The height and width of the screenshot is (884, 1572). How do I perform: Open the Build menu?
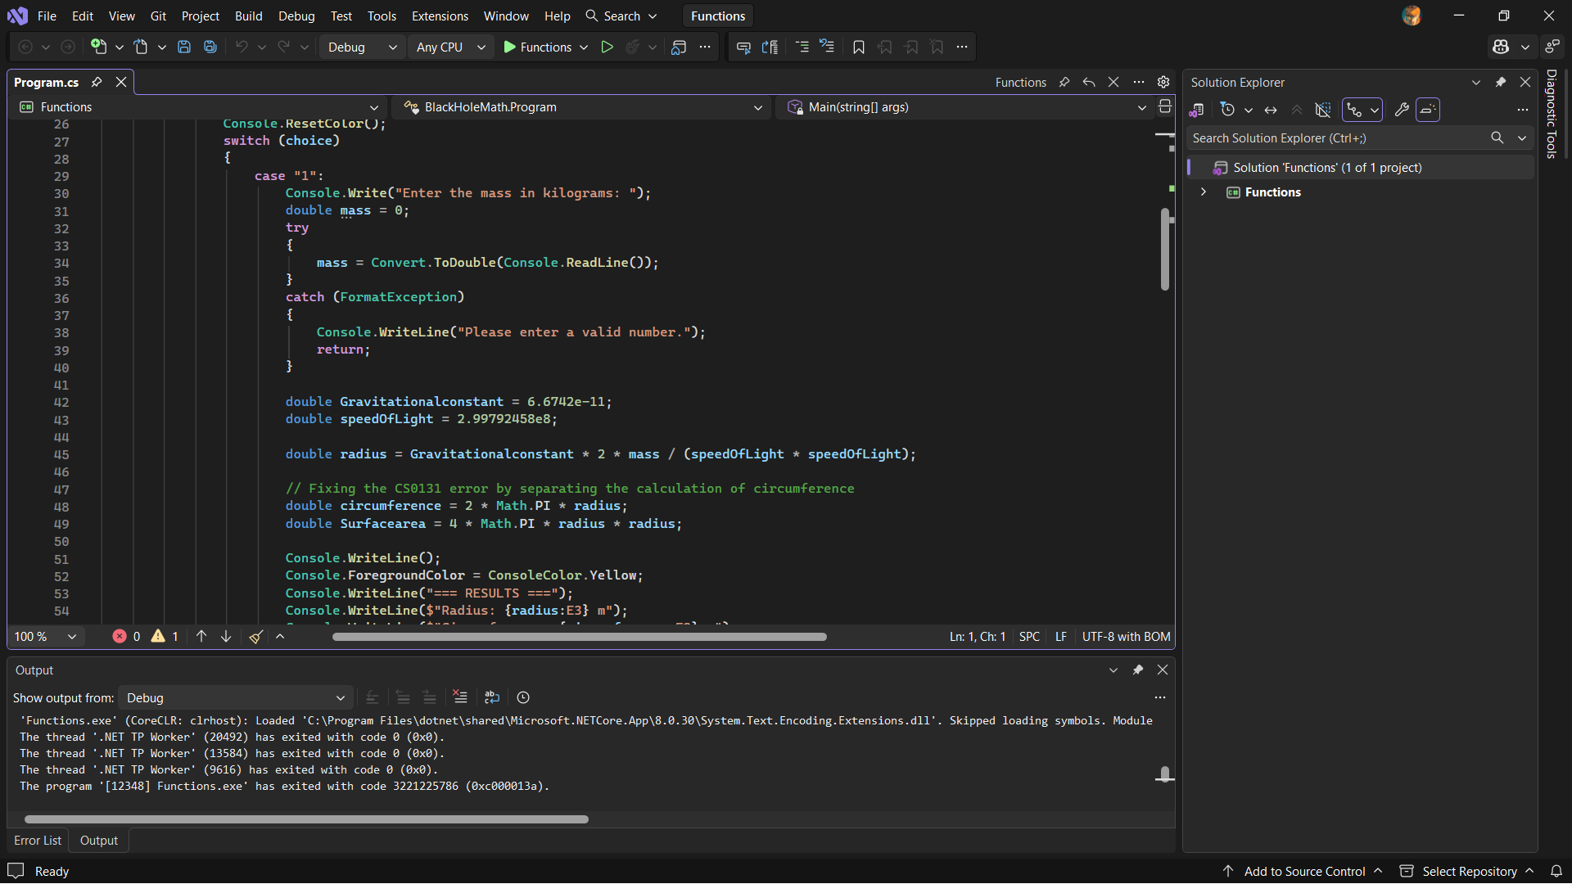[249, 16]
